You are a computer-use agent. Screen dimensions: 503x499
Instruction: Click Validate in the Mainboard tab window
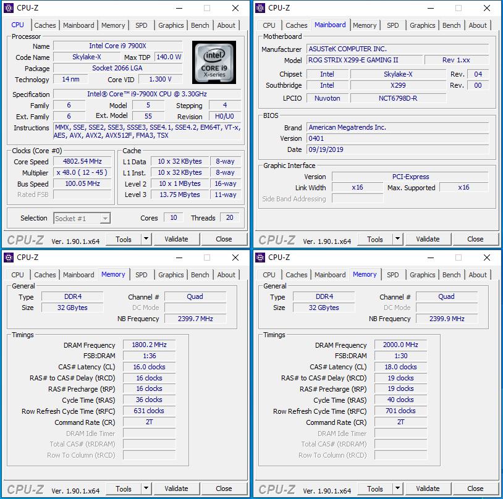428,239
